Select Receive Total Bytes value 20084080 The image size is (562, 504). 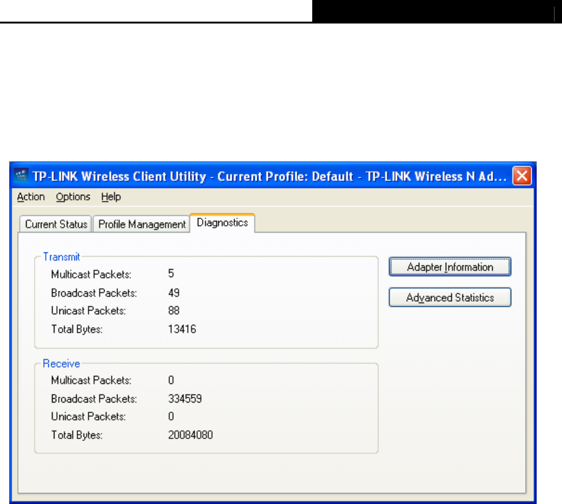(x=190, y=435)
